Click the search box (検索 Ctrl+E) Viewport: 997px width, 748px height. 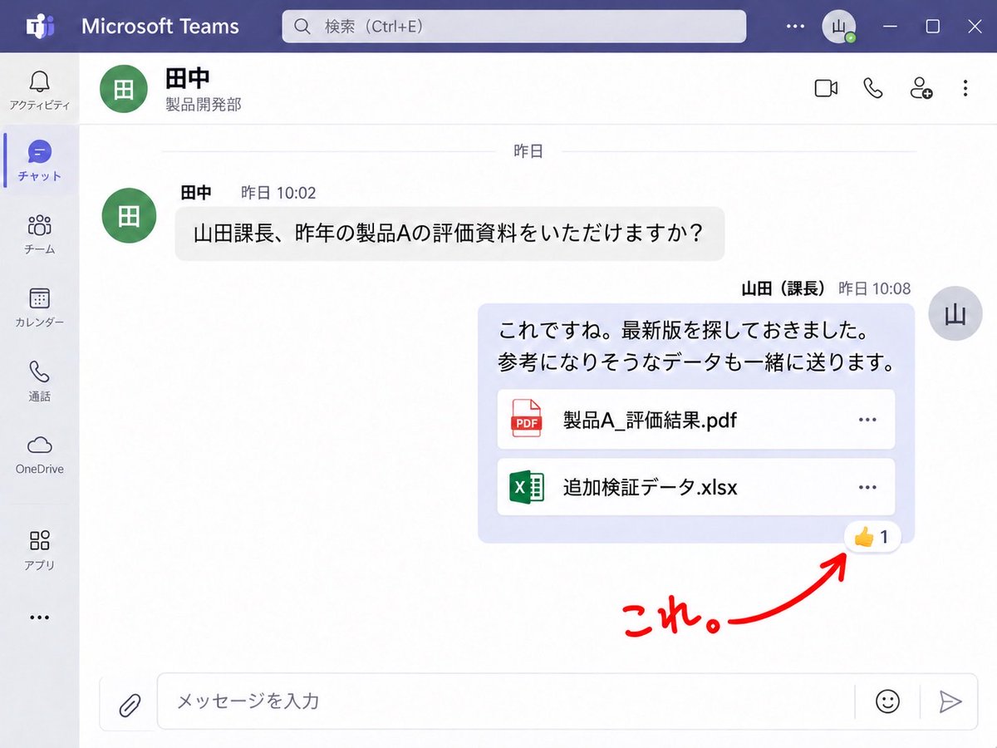coord(514,27)
